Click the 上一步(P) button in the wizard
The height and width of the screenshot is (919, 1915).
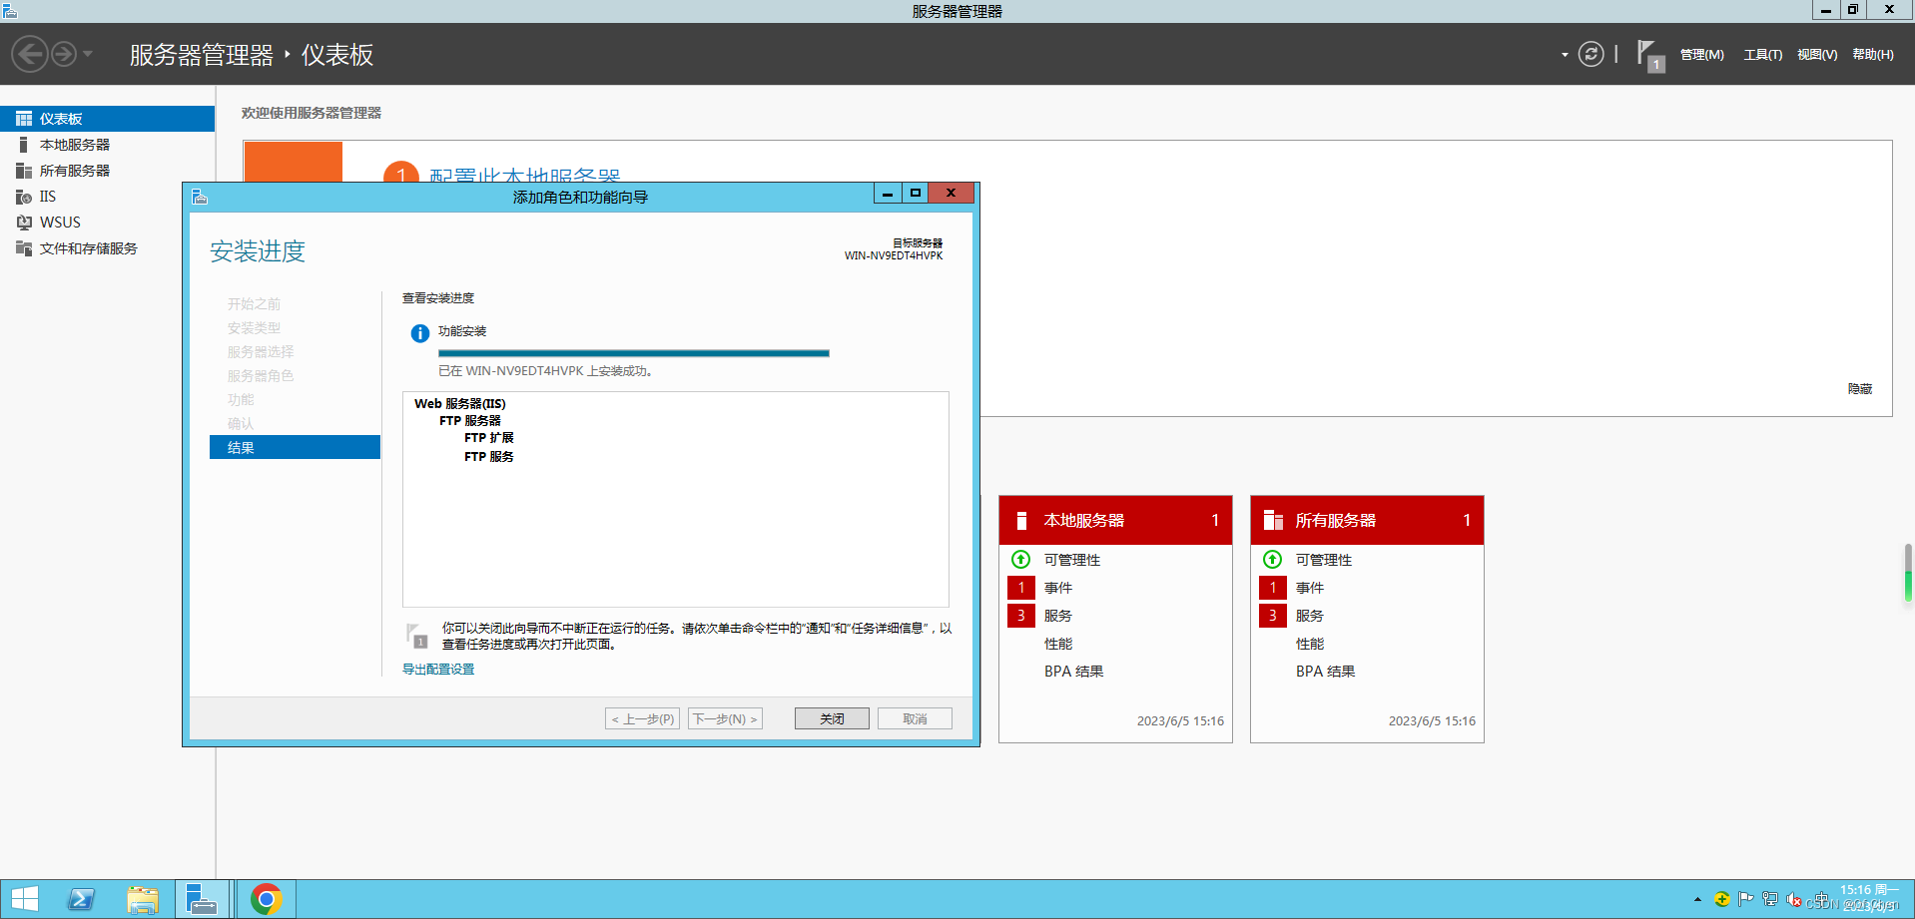pos(642,718)
